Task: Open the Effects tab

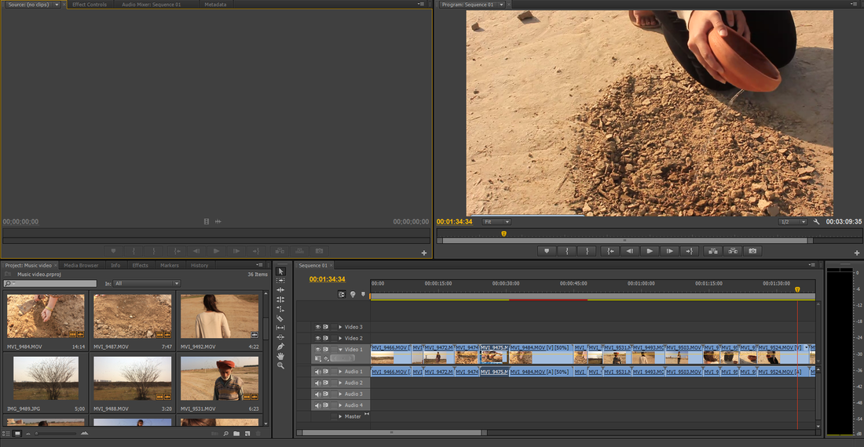Action: pyautogui.click(x=140, y=266)
